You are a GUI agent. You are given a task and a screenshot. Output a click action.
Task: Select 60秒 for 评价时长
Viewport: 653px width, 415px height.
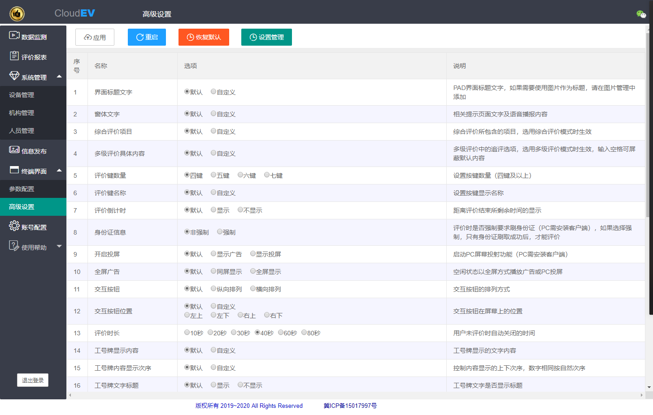point(281,332)
